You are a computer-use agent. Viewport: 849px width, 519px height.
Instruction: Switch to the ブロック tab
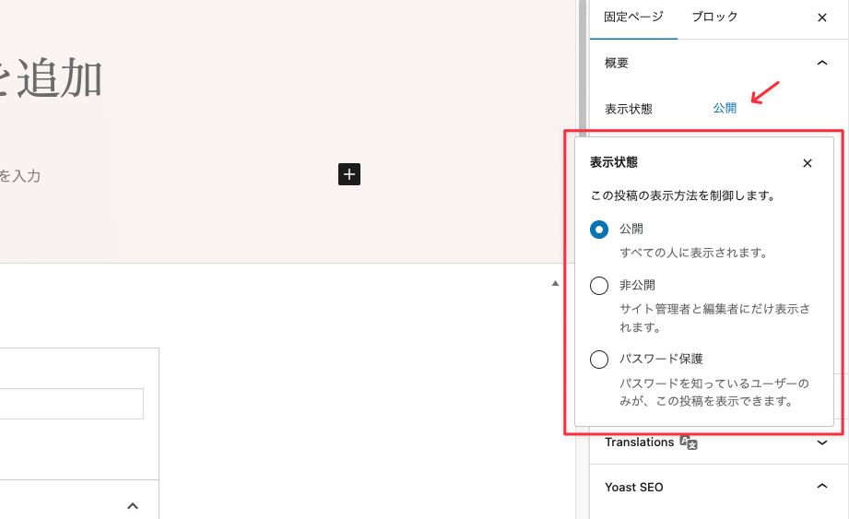pyautogui.click(x=714, y=17)
